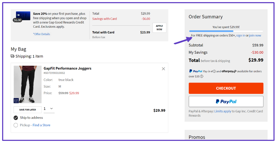Click the afterpay logo
Viewport: 277px width, 143px height.
[x=229, y=71]
